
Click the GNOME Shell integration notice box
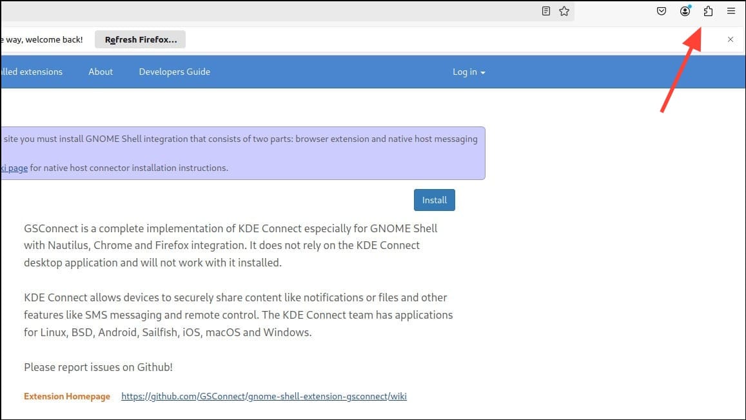[242, 154]
